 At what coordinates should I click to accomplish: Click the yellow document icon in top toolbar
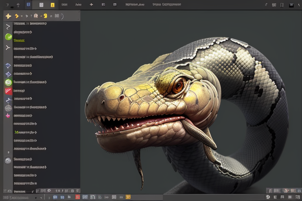[x=52, y=5]
